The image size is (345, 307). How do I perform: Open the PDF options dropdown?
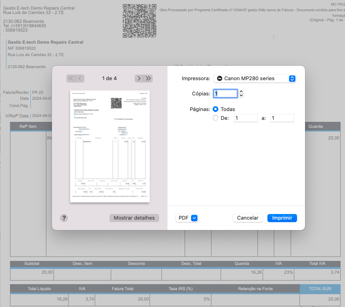pyautogui.click(x=187, y=218)
